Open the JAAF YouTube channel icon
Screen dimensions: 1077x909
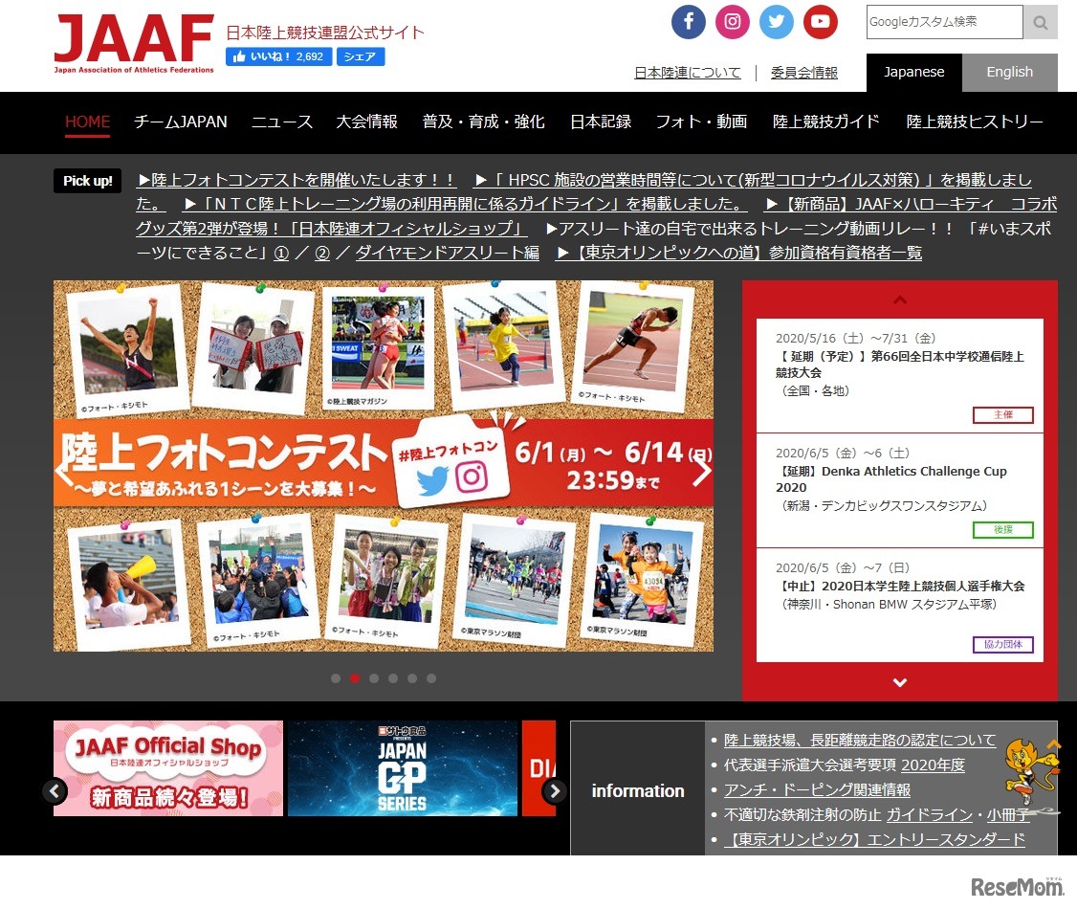coord(820,22)
